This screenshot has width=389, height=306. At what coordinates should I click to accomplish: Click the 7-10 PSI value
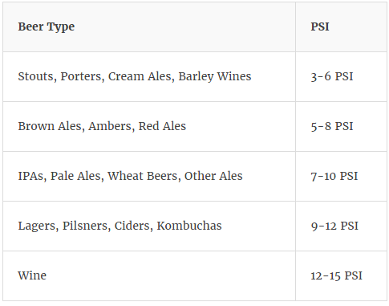point(334,176)
